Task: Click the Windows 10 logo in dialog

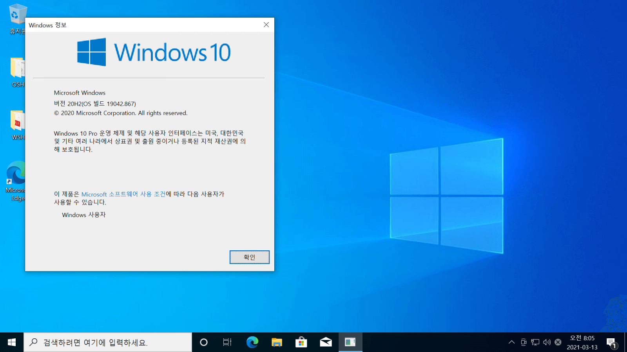Action: [154, 52]
